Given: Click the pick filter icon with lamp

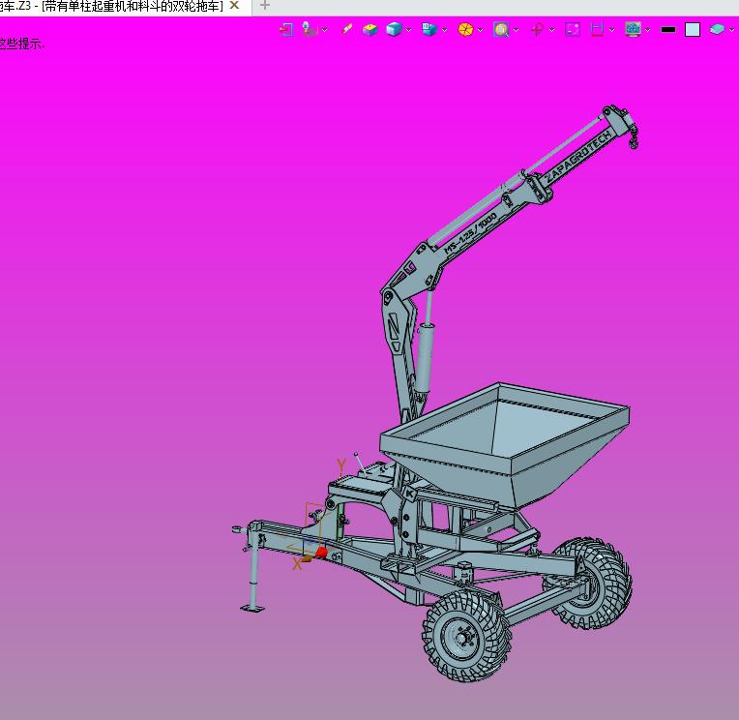Looking at the screenshot, I should click(310, 29).
